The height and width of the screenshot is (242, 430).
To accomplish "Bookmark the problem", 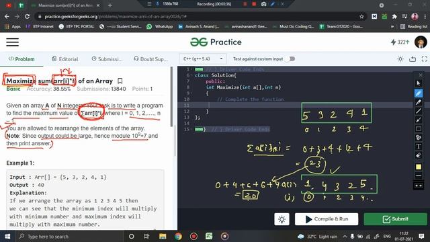I will pos(120,81).
